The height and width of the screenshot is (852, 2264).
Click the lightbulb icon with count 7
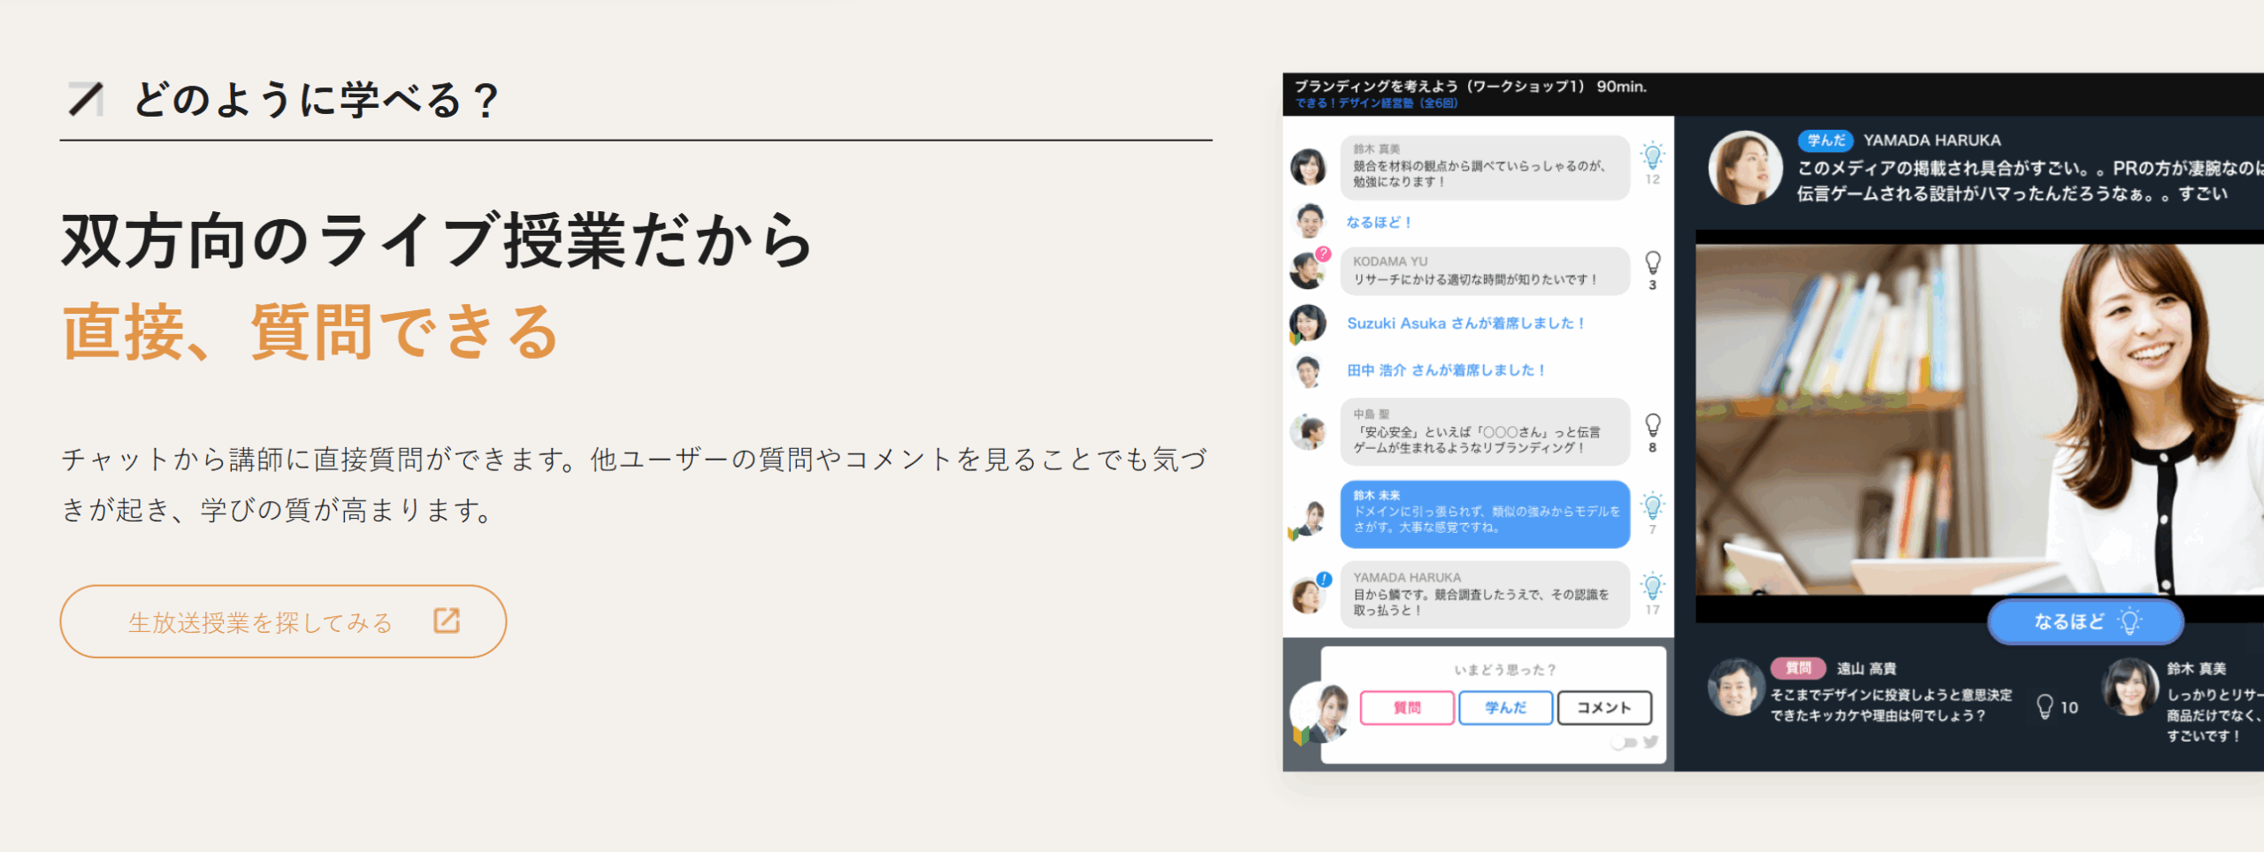pos(1652,506)
